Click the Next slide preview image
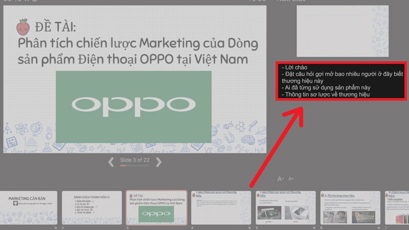Viewport: 409px width, 230px height. click(x=343, y=31)
